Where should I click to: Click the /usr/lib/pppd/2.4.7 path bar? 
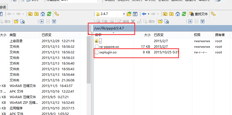tap(163, 28)
